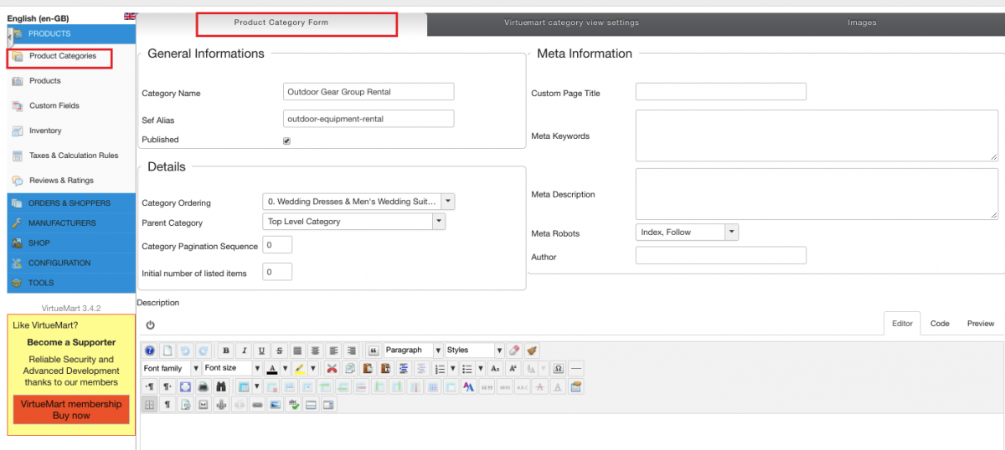Open the Parent Category dropdown

pos(353,222)
